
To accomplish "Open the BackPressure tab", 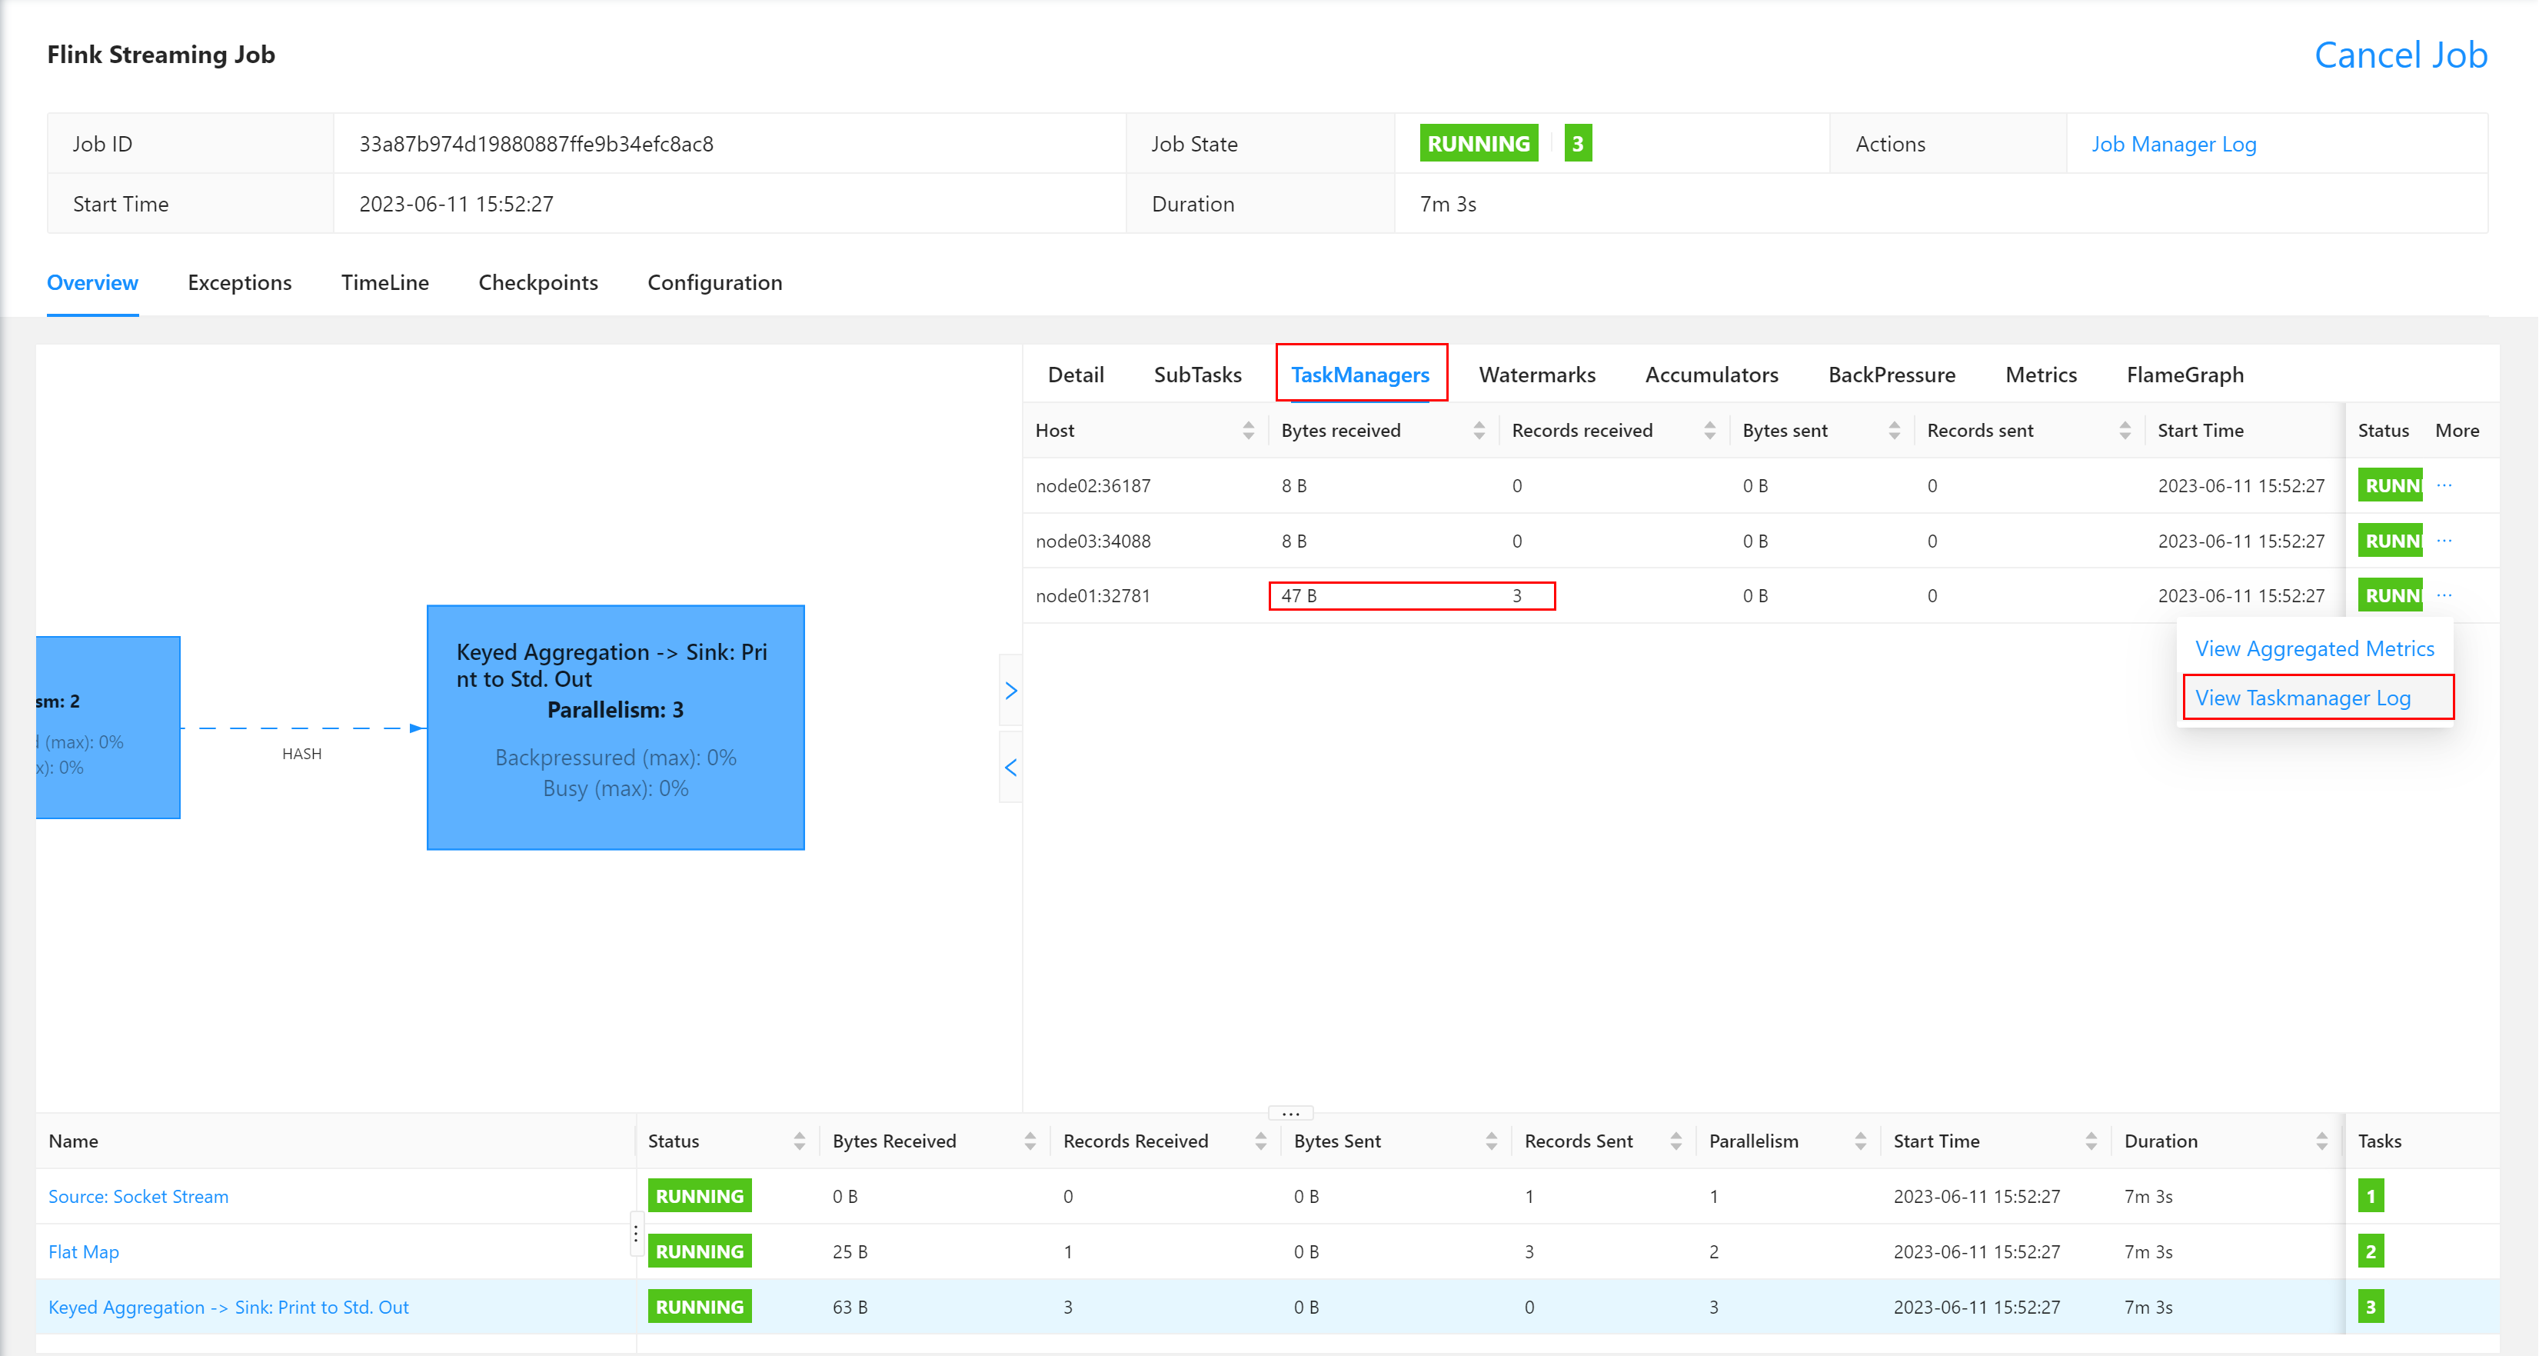I will click(x=1891, y=375).
